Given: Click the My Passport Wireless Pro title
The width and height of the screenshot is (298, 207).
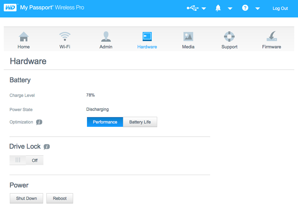Looking at the screenshot, I should point(52,8).
